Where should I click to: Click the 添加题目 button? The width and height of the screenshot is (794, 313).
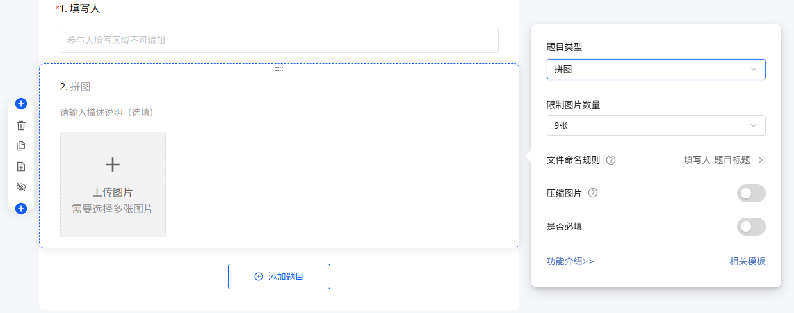point(279,277)
